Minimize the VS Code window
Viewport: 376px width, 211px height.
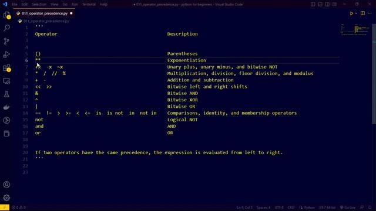(344, 4)
